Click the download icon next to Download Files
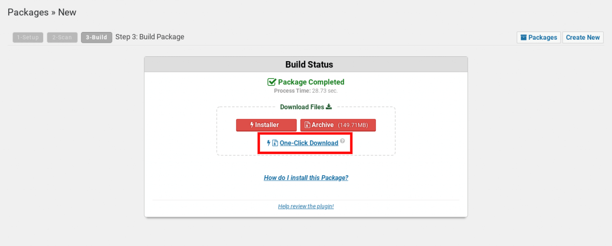612x246 pixels. pos(329,107)
